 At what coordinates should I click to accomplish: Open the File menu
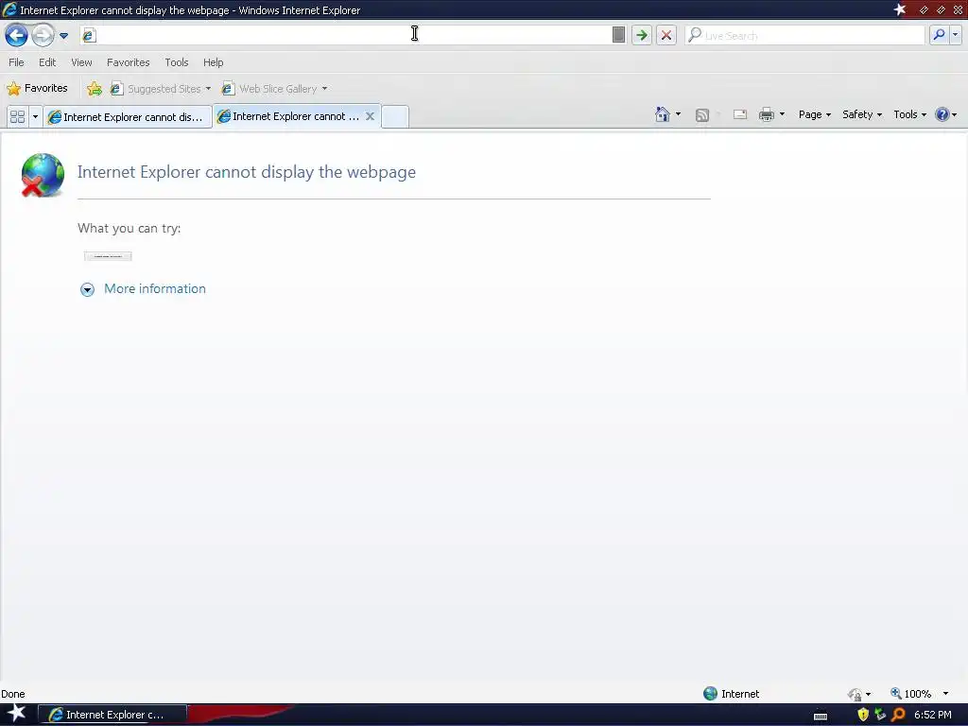(x=16, y=62)
